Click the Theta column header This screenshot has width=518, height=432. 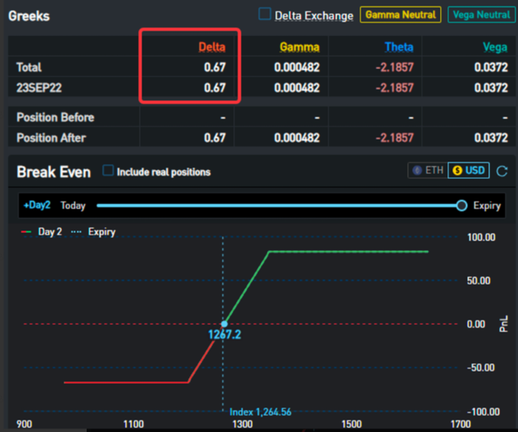pos(399,47)
